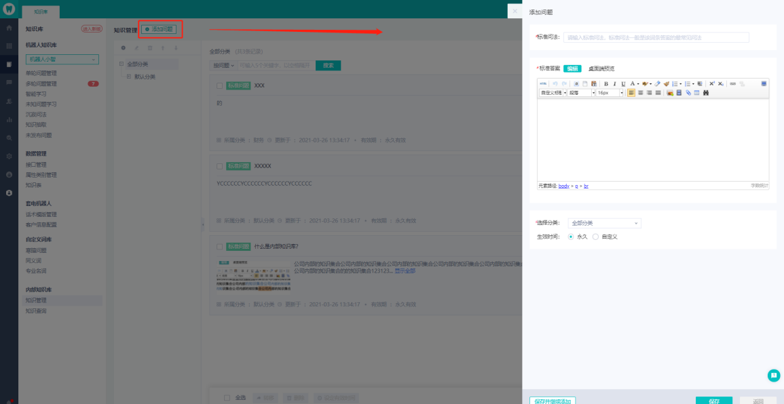
Task: Activate the format painter brush
Action: click(667, 84)
